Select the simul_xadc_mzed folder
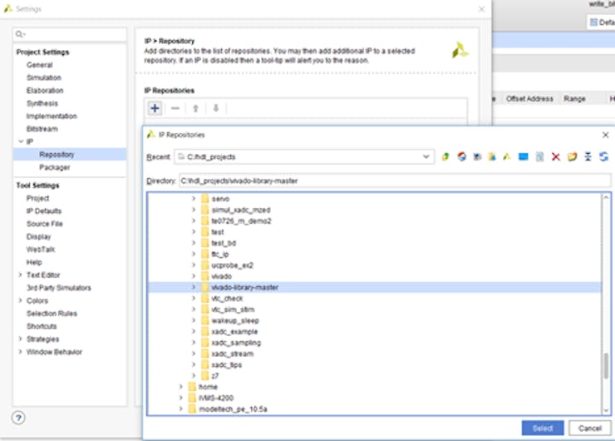This screenshot has width=615, height=441. tap(241, 210)
